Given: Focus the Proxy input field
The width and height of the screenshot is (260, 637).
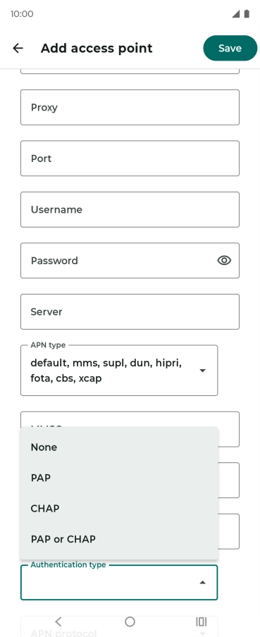Looking at the screenshot, I should (x=130, y=107).
